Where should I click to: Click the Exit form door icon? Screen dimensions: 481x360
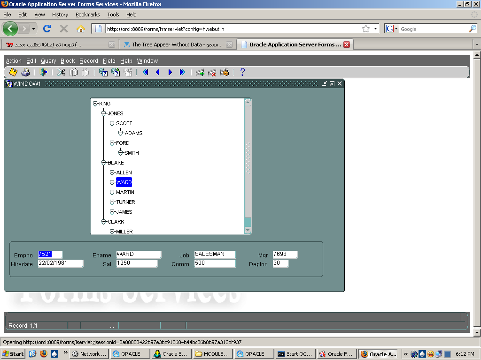tap(44, 72)
